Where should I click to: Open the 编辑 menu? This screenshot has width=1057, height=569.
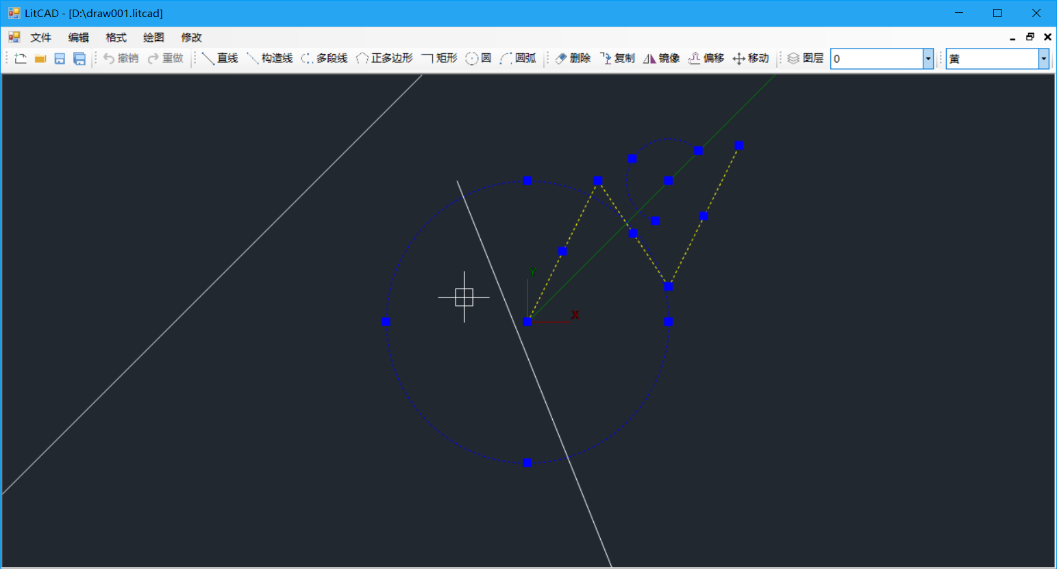tap(79, 38)
